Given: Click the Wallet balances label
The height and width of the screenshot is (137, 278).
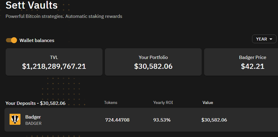Looking at the screenshot, I should coord(37,41).
